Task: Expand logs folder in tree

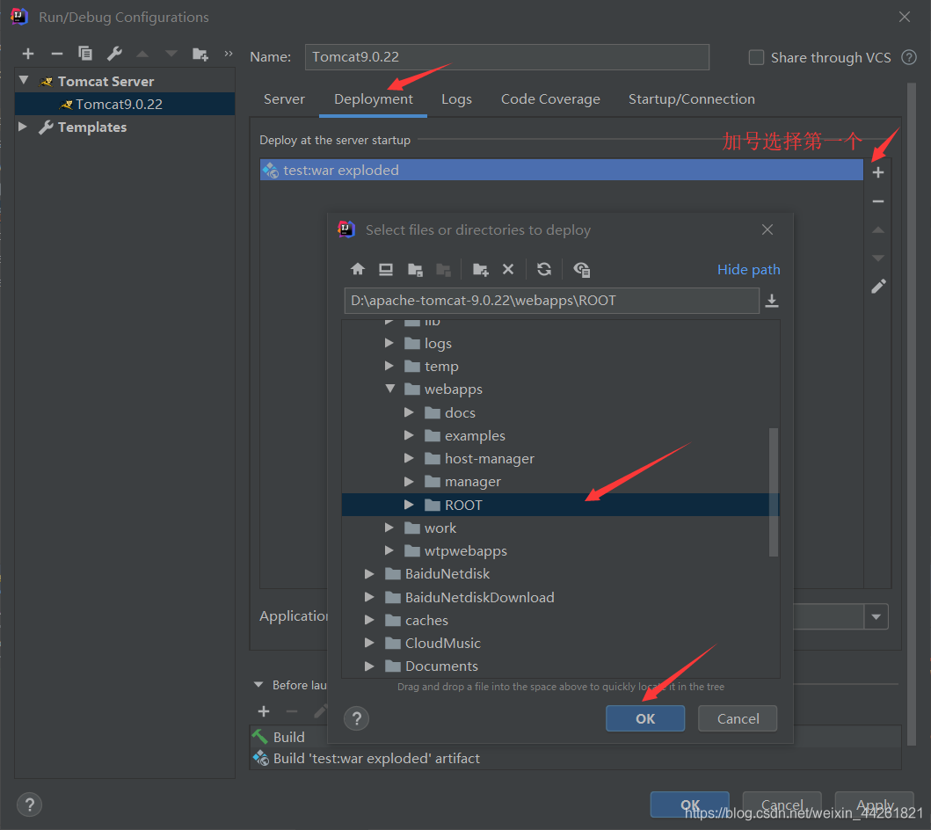Action: tap(389, 343)
